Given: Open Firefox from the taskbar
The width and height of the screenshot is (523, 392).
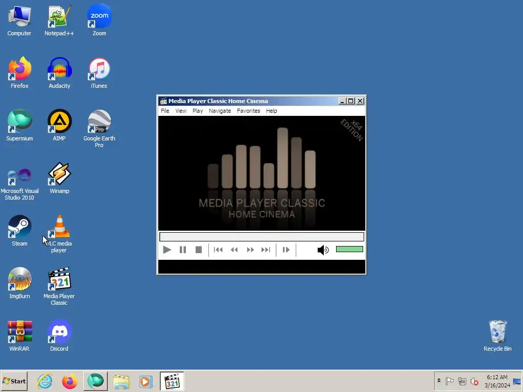Looking at the screenshot, I should 69,381.
